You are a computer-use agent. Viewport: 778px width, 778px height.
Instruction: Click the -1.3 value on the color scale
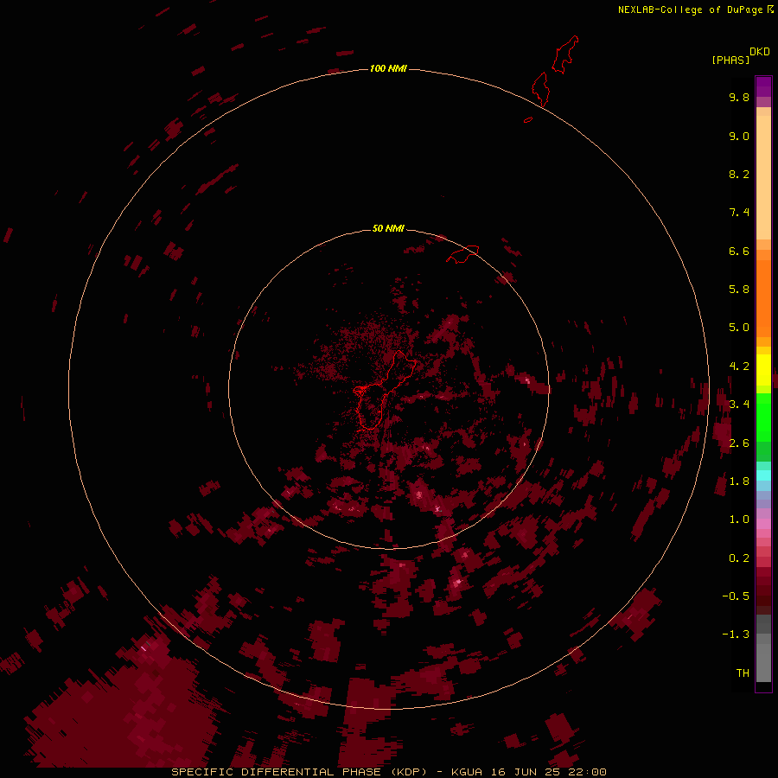(736, 635)
